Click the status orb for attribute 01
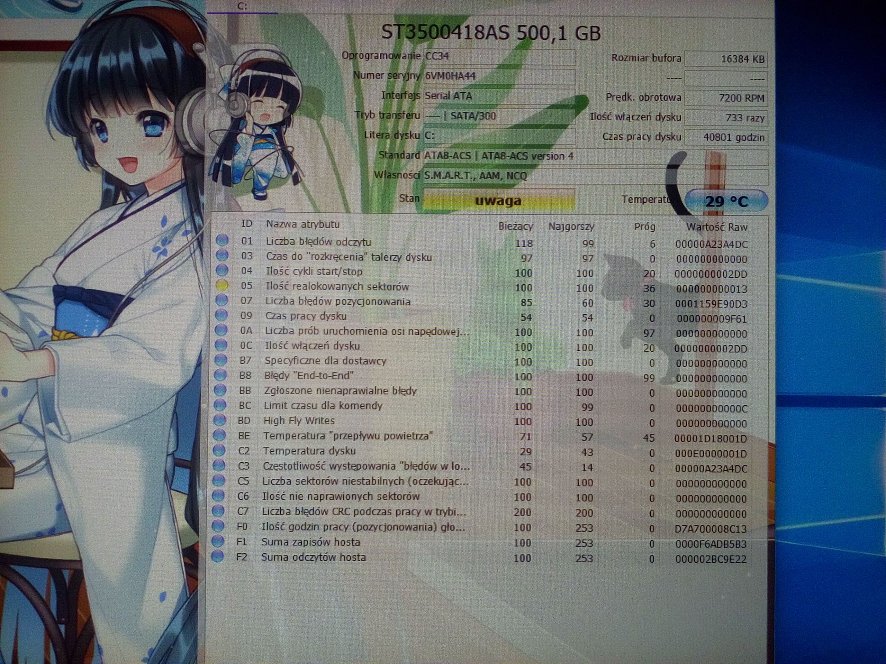The height and width of the screenshot is (664, 886). pos(222,240)
